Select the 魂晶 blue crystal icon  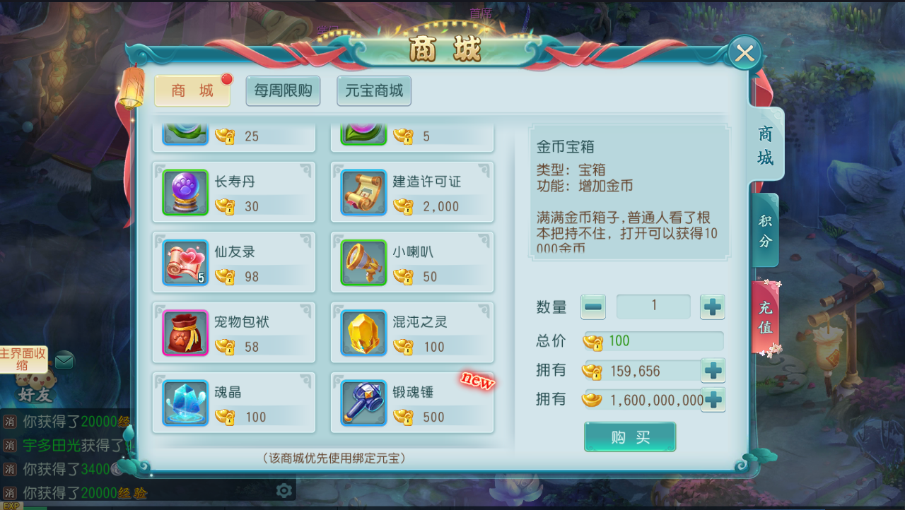[x=186, y=402]
